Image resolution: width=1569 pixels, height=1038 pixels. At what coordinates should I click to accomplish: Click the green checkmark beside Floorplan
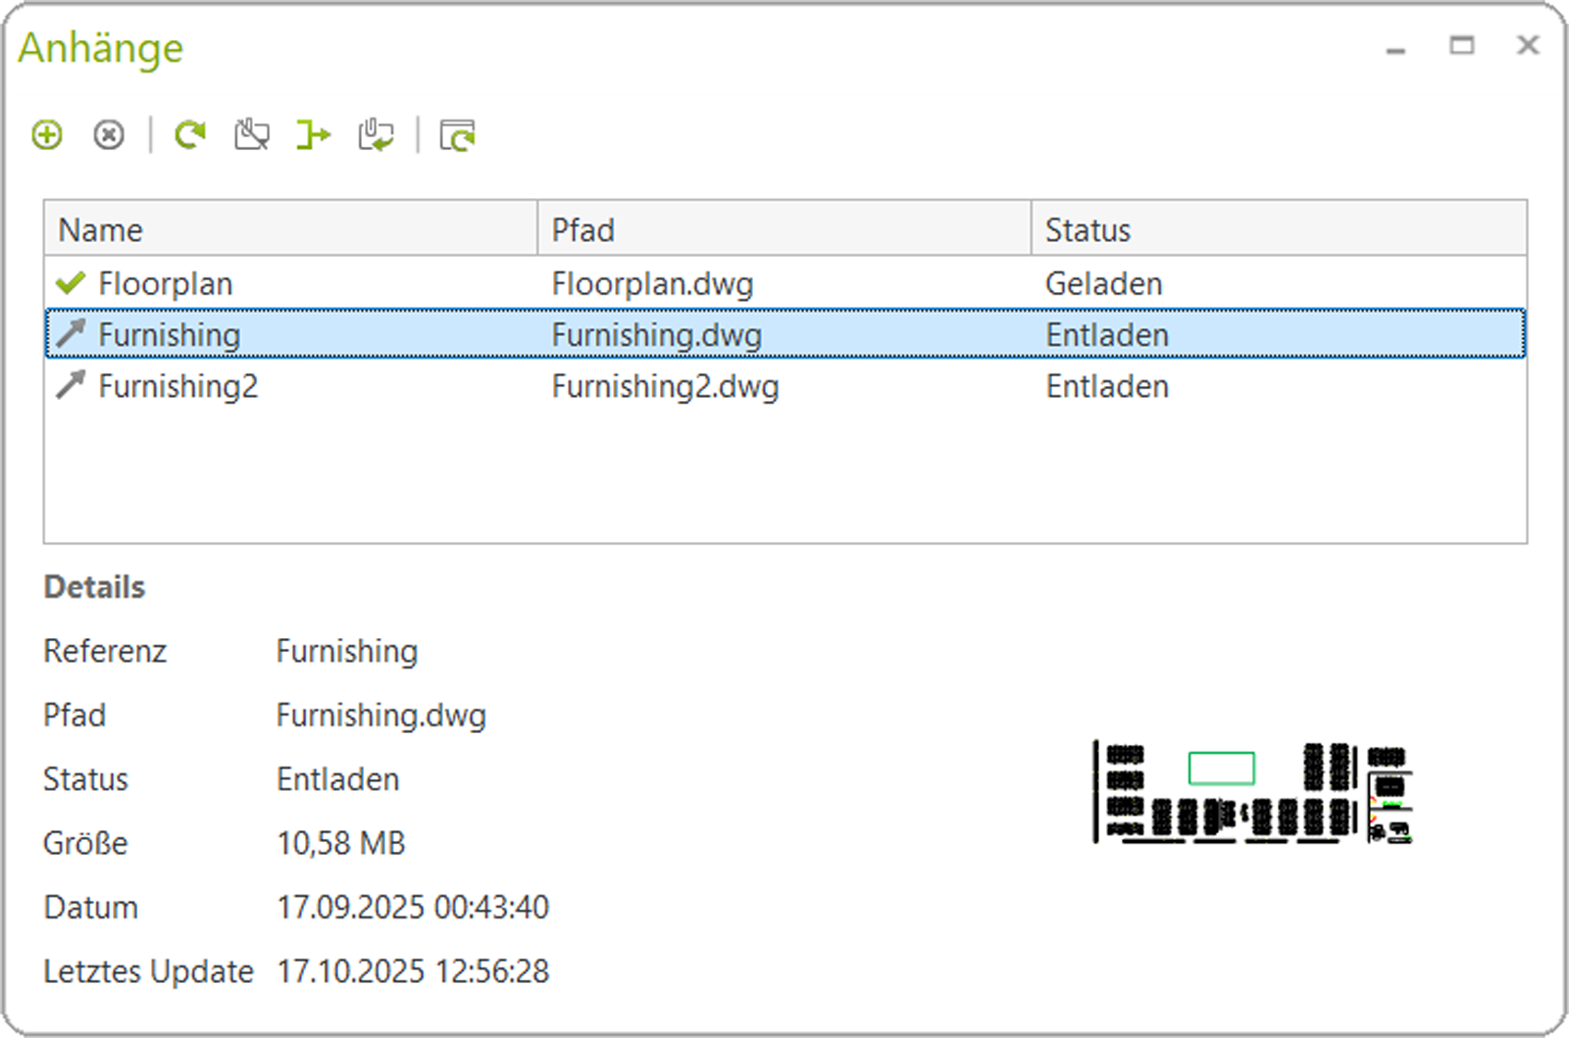point(71,283)
